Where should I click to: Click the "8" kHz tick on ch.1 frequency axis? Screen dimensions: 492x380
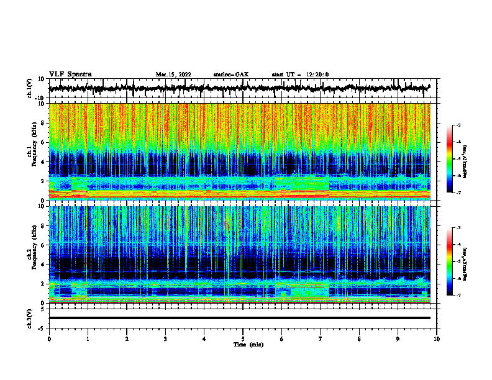43,123
